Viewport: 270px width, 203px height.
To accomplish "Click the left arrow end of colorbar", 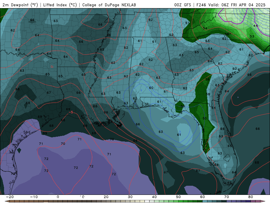I will coord(7,201).
